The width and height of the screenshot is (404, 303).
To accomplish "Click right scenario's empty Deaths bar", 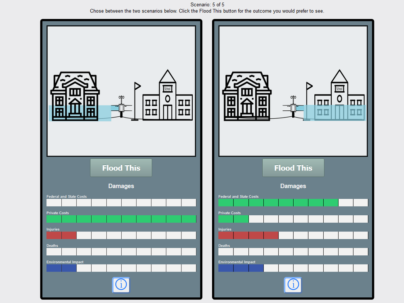I will tap(293, 252).
